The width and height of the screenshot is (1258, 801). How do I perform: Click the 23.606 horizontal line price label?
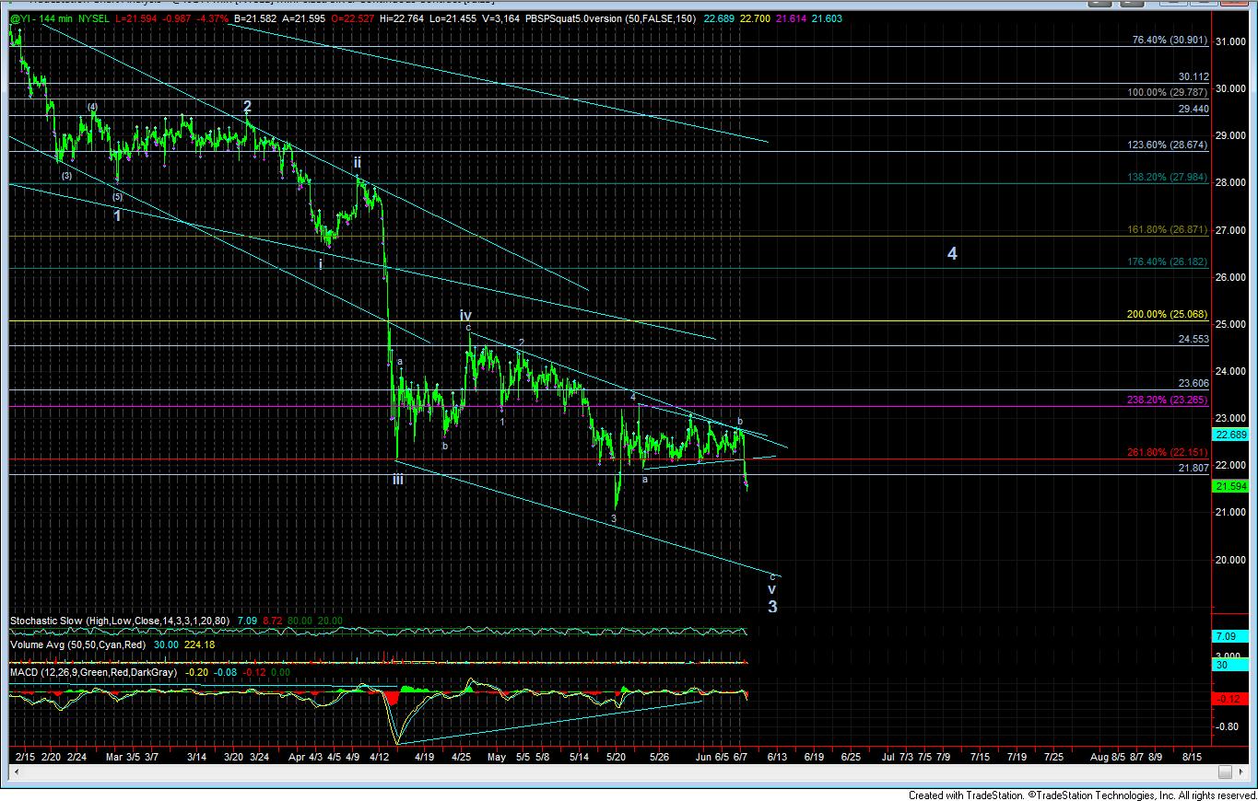click(1193, 384)
